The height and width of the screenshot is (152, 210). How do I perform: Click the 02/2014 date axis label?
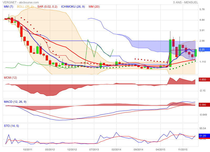(116, 149)
